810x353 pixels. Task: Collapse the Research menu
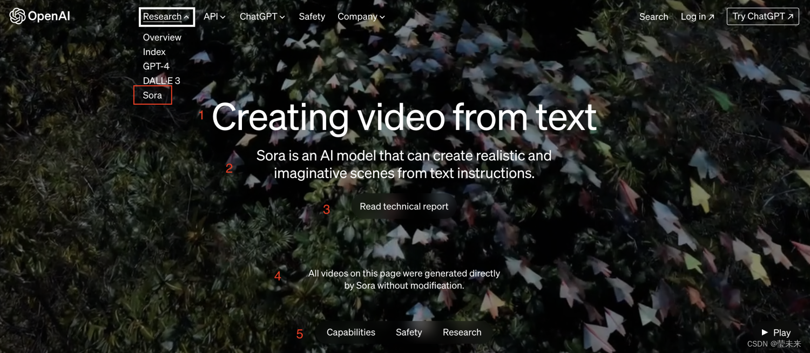click(x=166, y=17)
